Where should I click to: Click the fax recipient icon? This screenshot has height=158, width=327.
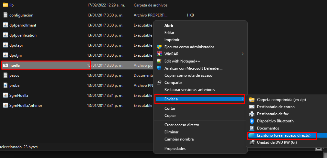(x=252, y=114)
